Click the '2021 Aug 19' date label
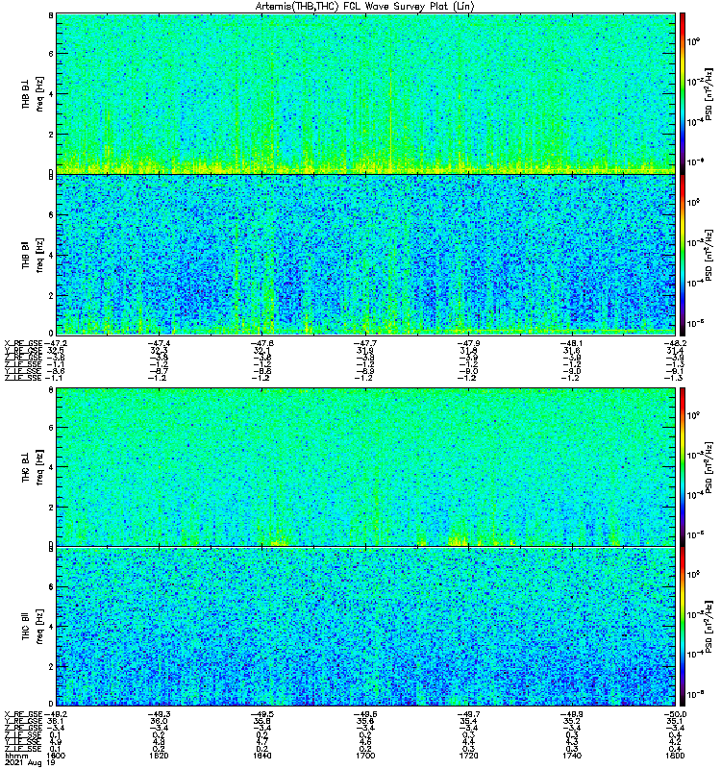The image size is (721, 769). (30, 763)
